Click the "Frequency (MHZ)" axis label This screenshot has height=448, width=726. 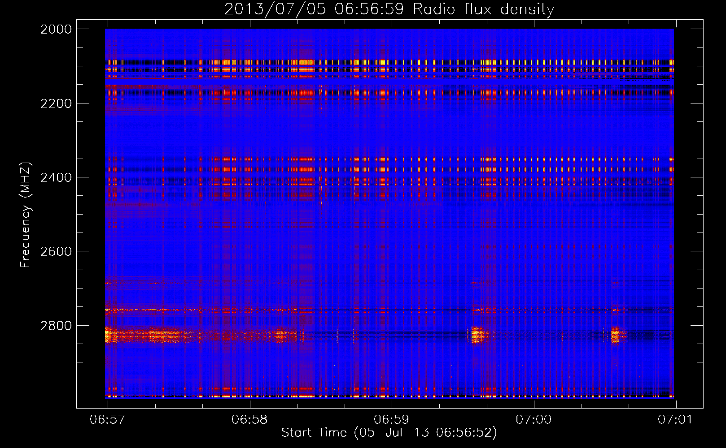click(26, 215)
